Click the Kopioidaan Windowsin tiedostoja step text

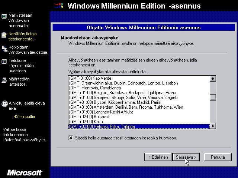coord(28,50)
